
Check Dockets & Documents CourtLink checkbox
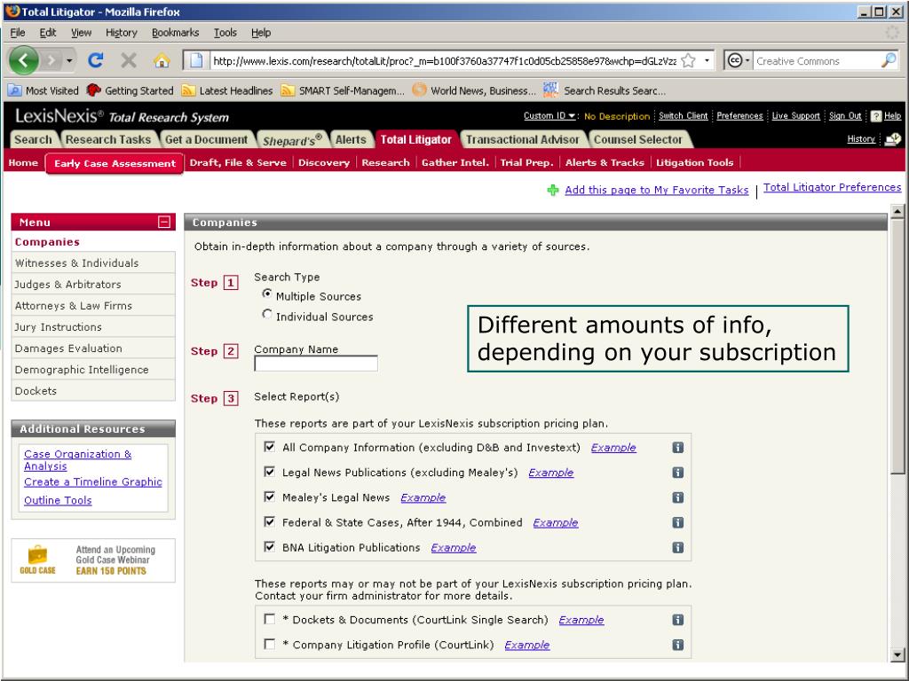(x=269, y=619)
